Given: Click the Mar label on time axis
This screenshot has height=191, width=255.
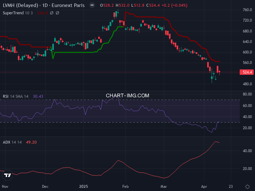Looking at the screenshot, I should click(x=164, y=187).
